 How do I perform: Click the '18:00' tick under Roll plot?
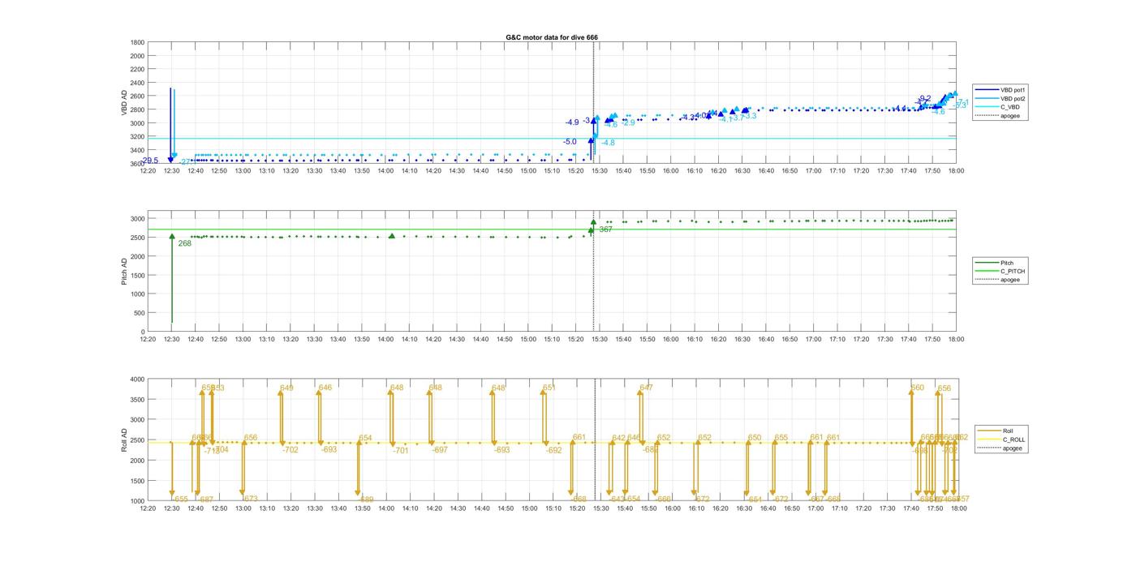957,508
